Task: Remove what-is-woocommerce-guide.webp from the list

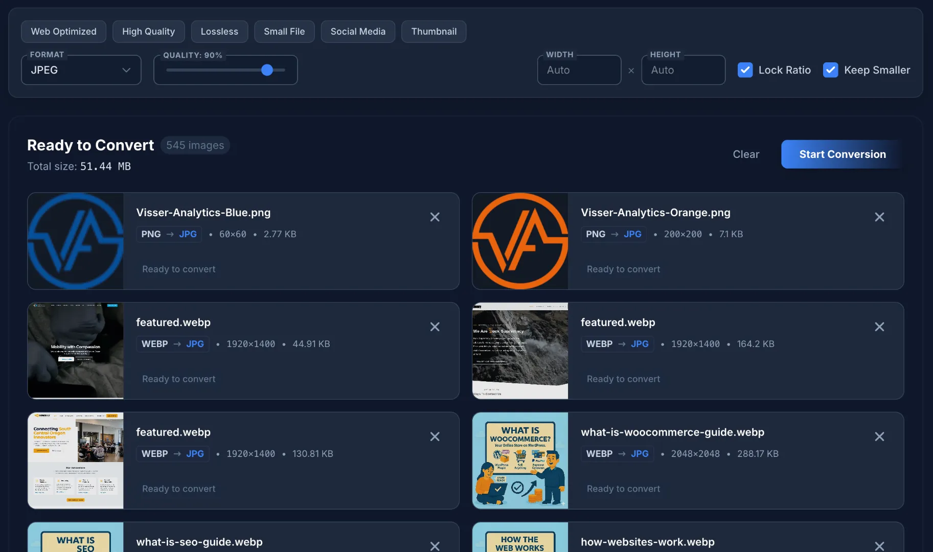Action: point(879,436)
